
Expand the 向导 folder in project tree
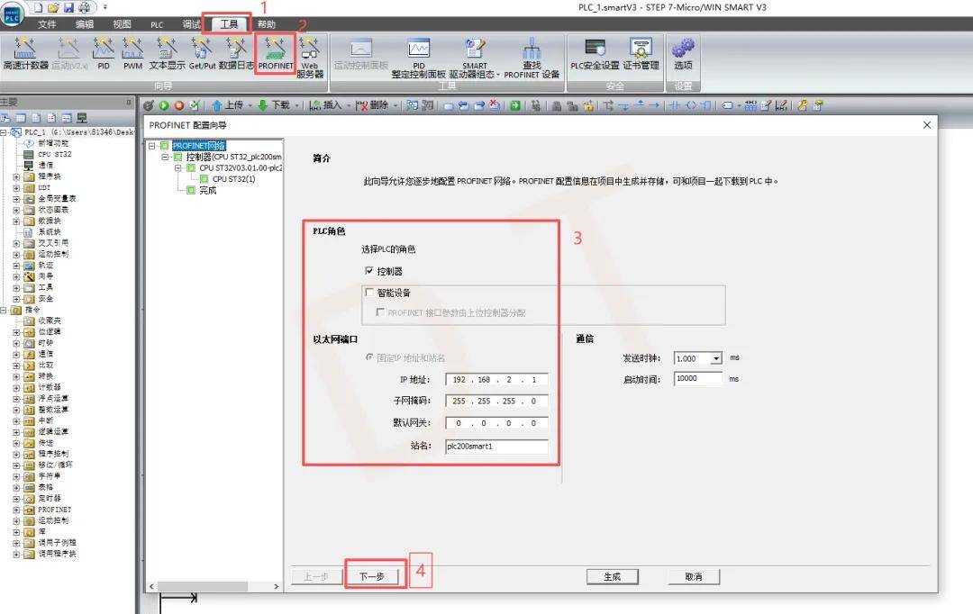(16, 276)
